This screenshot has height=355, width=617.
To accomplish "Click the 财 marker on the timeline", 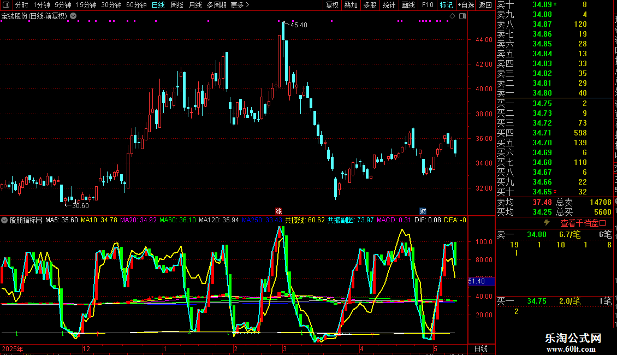I will tap(423, 211).
